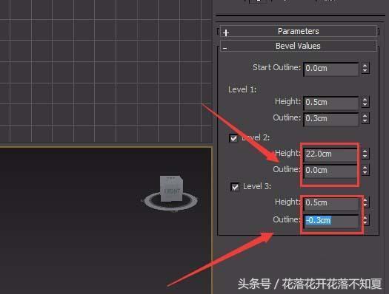This screenshot has height=294, width=389.
Task: Click the ViewCube in the viewport
Action: (171, 188)
